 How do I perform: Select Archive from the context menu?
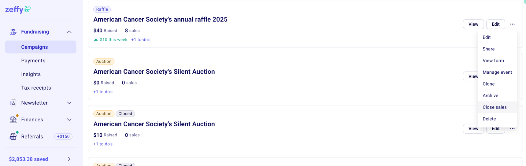click(490, 95)
